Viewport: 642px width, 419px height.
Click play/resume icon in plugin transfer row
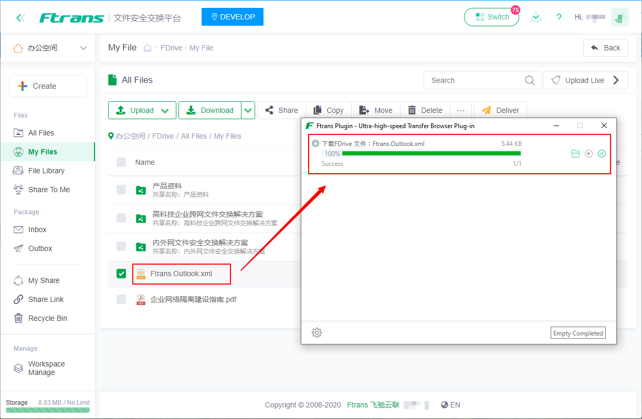[588, 153]
